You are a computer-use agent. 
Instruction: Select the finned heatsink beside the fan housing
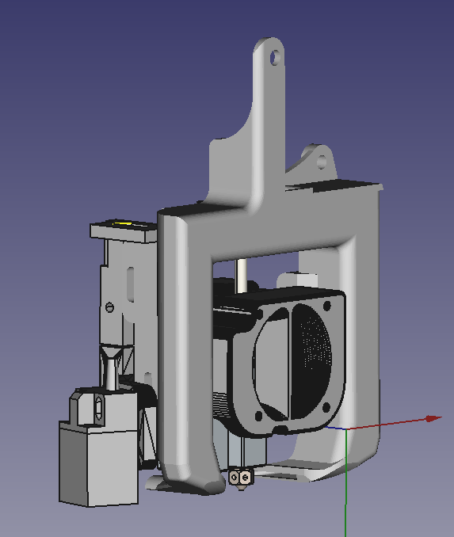click(222, 405)
